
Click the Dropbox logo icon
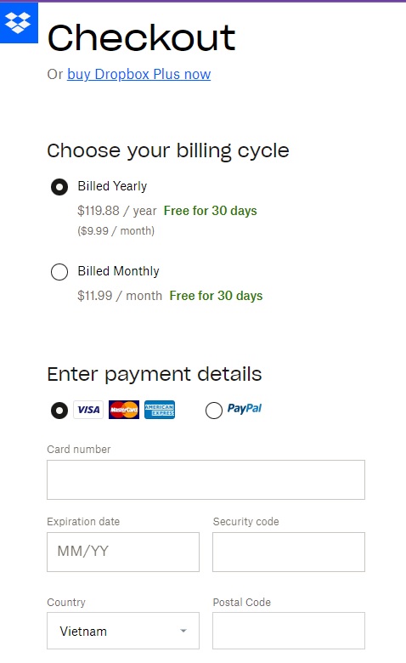point(19,22)
